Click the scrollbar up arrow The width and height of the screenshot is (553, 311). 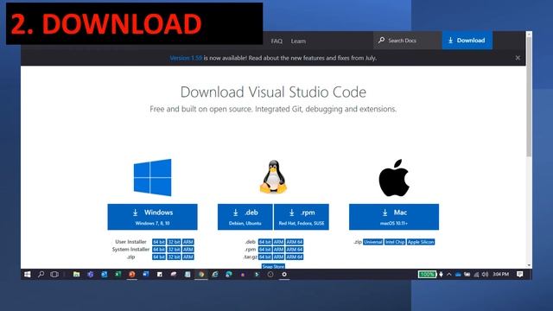click(x=529, y=35)
